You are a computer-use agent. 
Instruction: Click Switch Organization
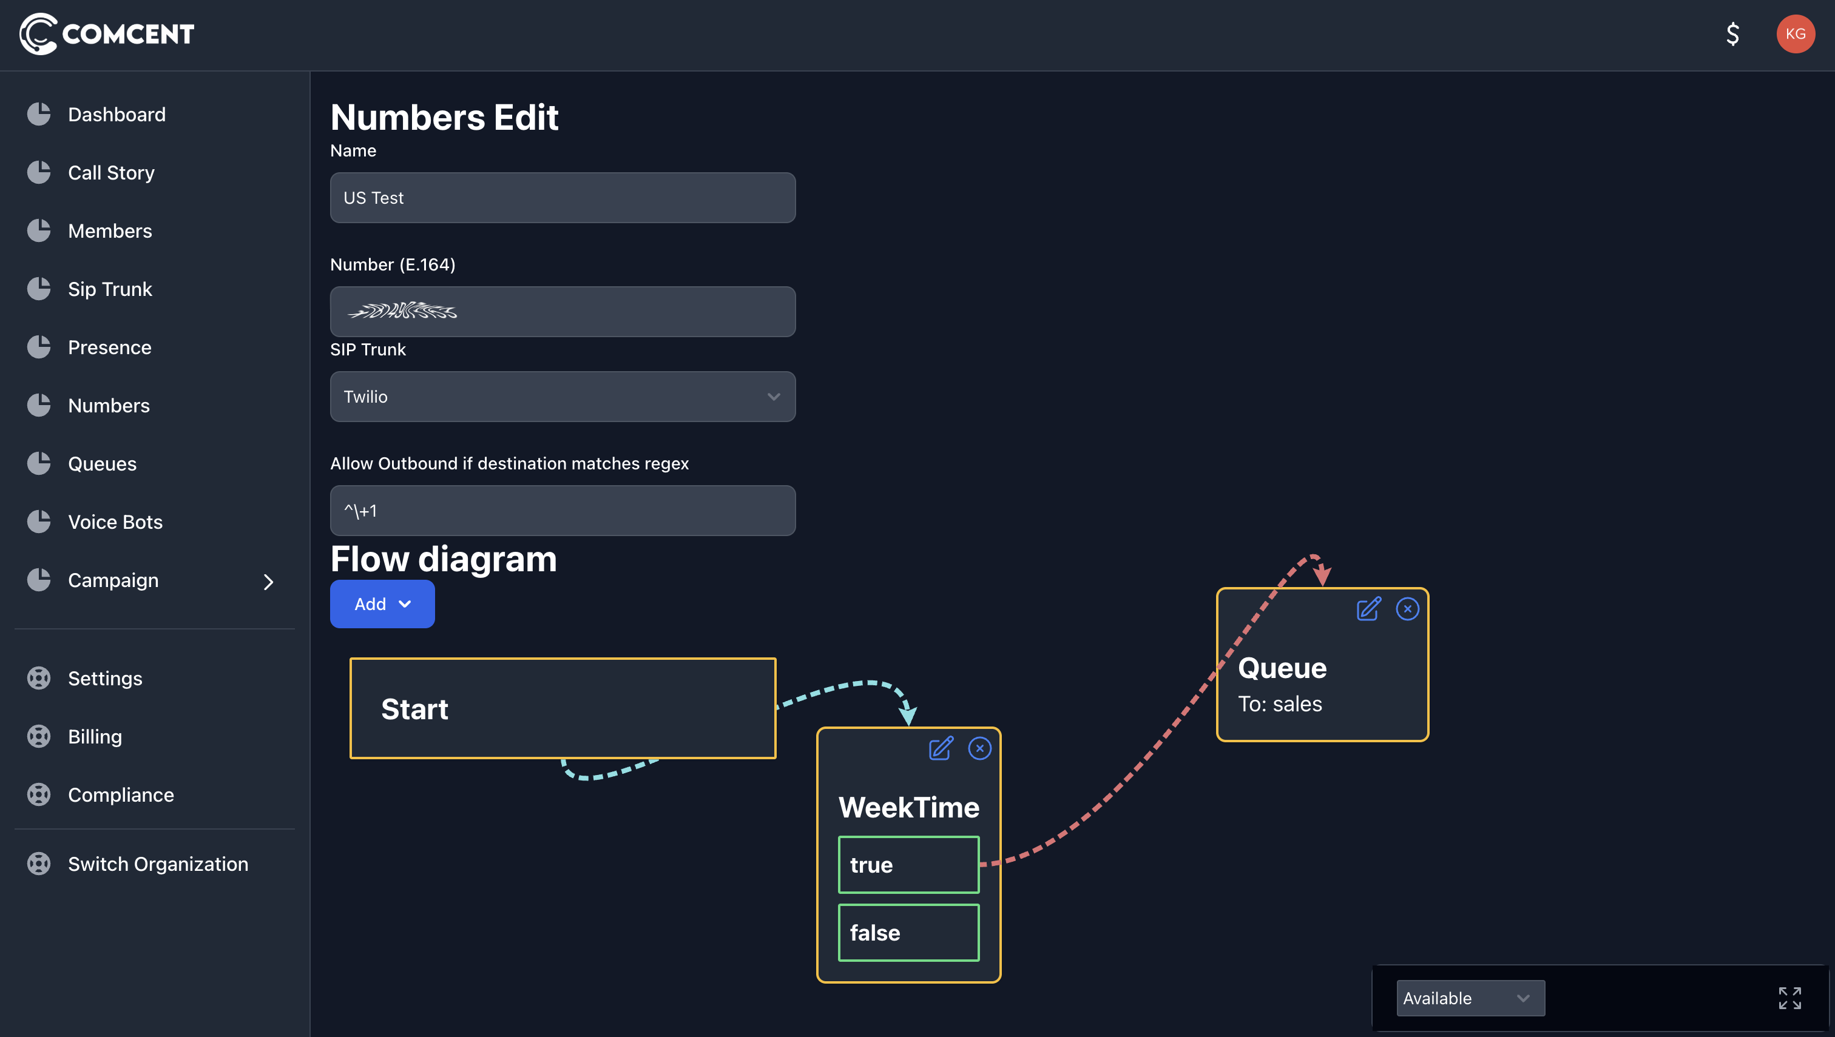[x=158, y=863]
